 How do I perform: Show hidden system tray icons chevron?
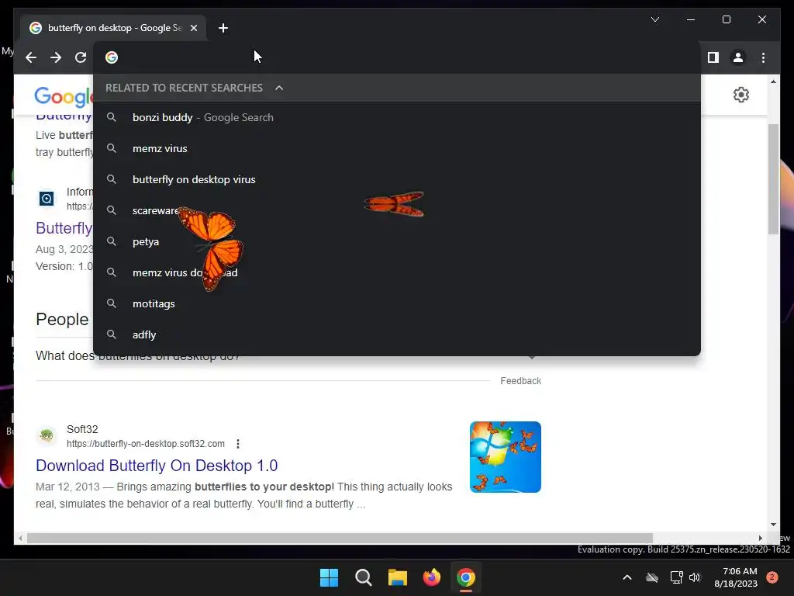pos(627,577)
